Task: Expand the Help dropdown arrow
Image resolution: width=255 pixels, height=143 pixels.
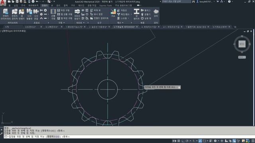Action: pyautogui.click(x=232, y=2)
